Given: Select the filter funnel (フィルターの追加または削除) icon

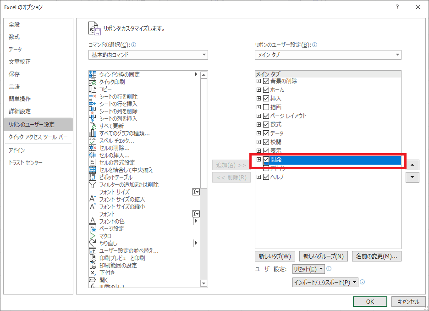Looking at the screenshot, I should click(93, 184).
